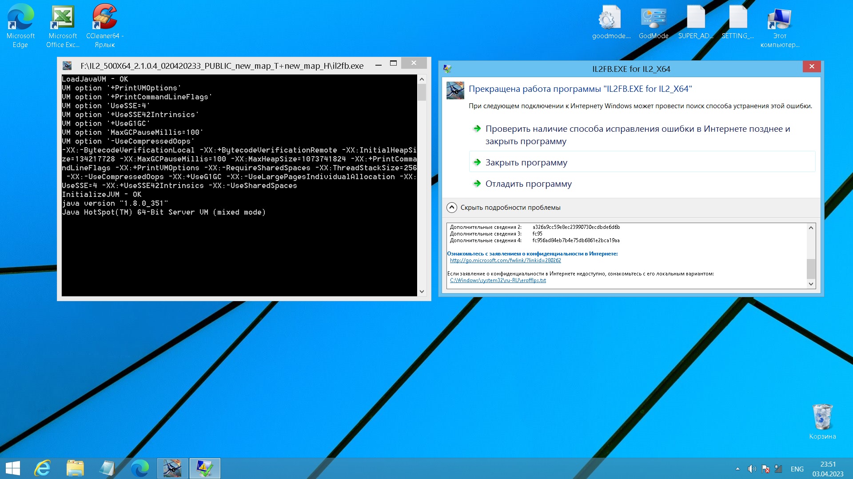The height and width of the screenshot is (479, 853).
Task: Click console vertical scrollbar thumb
Action: pos(422,92)
